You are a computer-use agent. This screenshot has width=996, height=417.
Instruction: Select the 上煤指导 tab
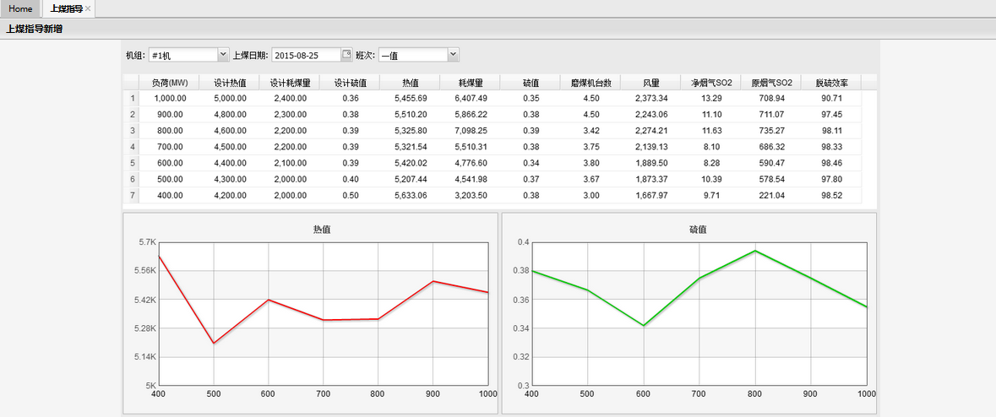click(66, 8)
